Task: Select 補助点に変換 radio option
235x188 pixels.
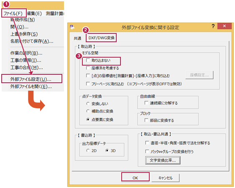Action: 88,111
